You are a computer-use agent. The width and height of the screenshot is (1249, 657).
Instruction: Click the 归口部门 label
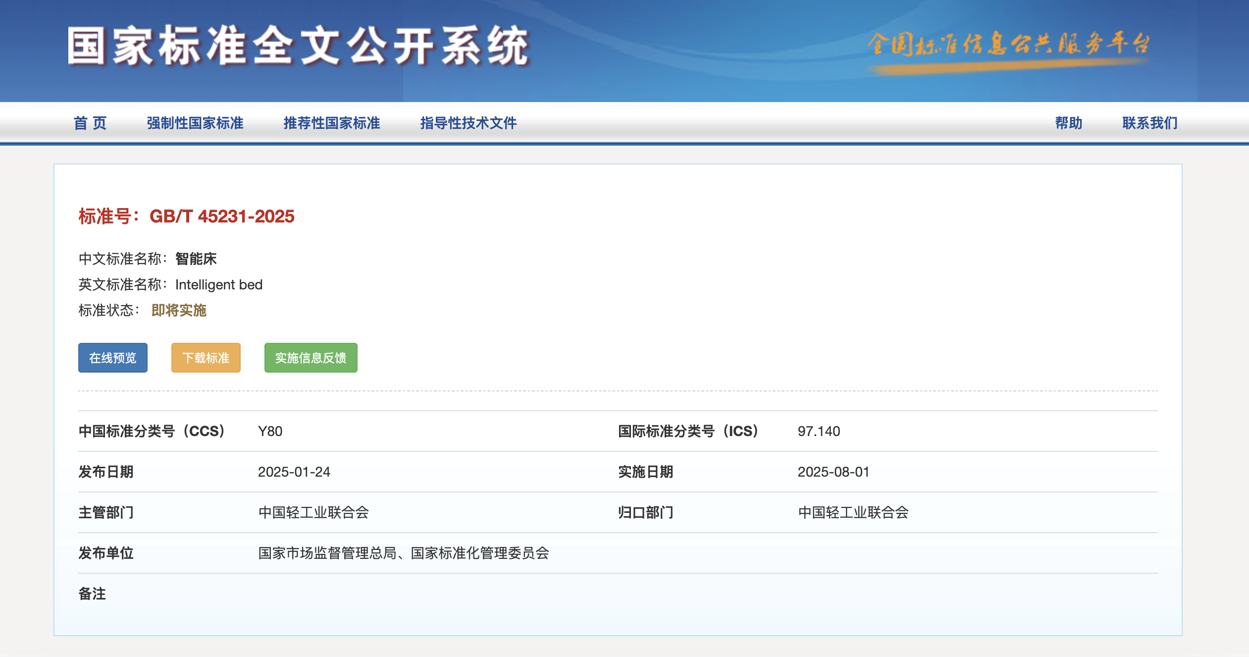(x=646, y=512)
